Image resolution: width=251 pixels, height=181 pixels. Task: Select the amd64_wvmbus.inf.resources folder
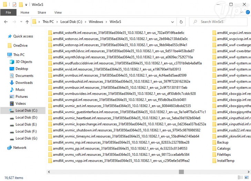tap(117, 75)
